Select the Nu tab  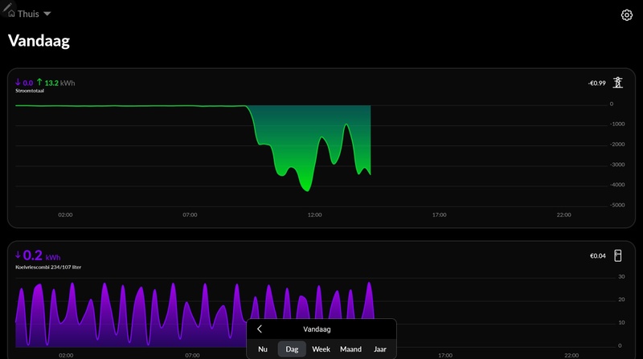[263, 349]
